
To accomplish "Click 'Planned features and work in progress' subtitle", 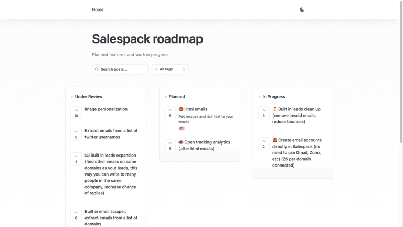I will [130, 55].
